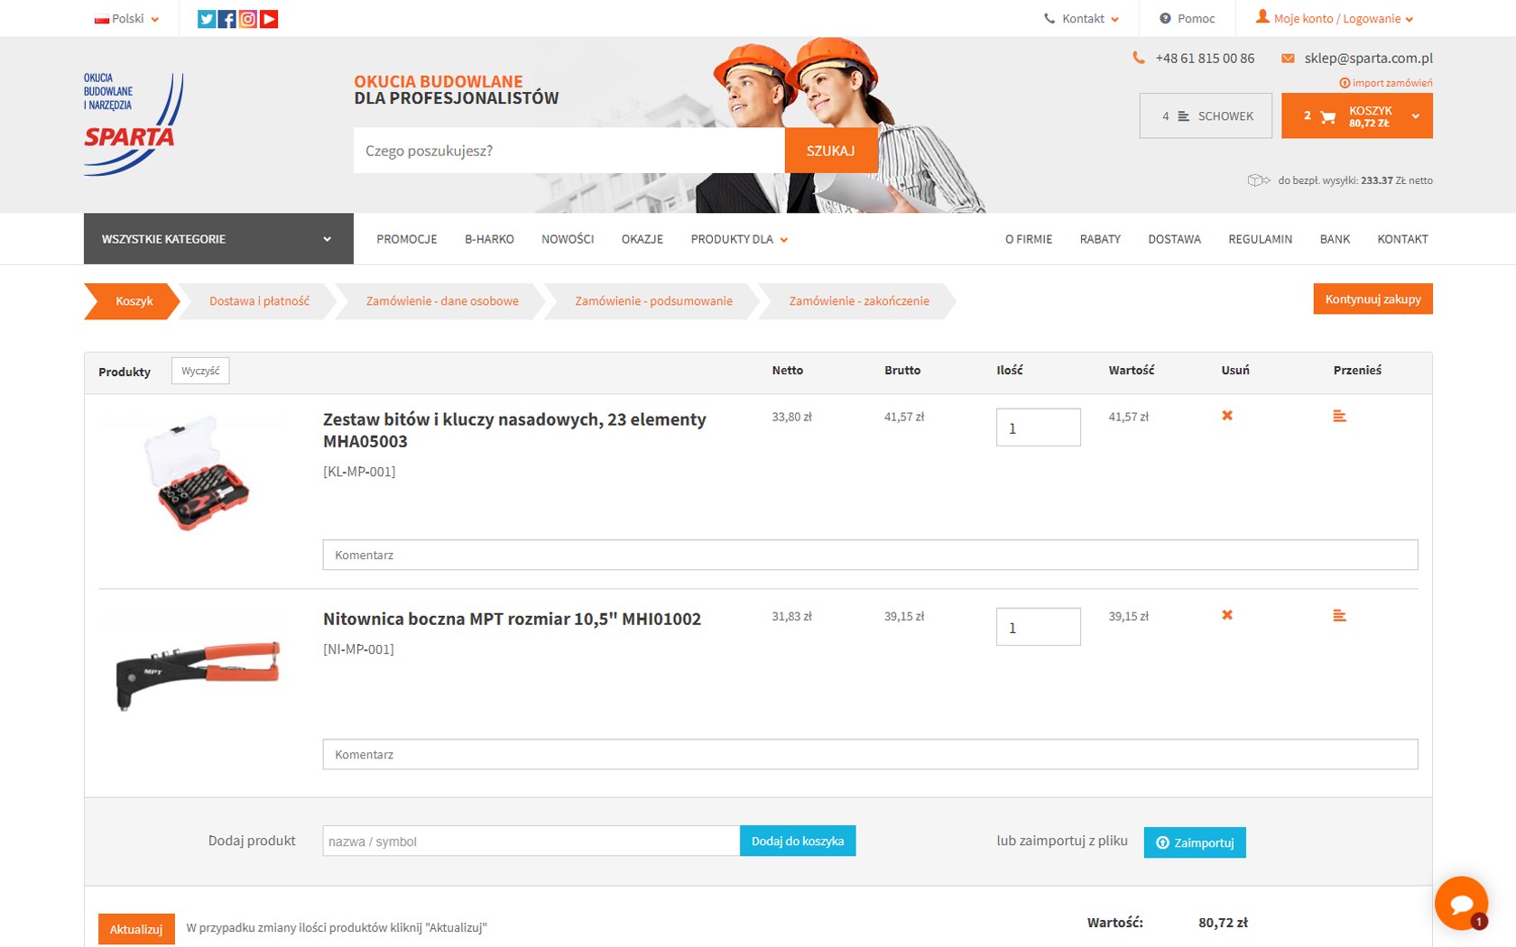This screenshot has height=947, width=1516.
Task: Open the live chat bubble
Action: pos(1460,903)
